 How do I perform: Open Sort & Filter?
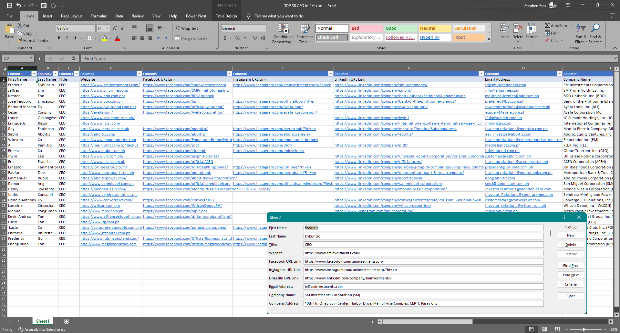[x=581, y=34]
